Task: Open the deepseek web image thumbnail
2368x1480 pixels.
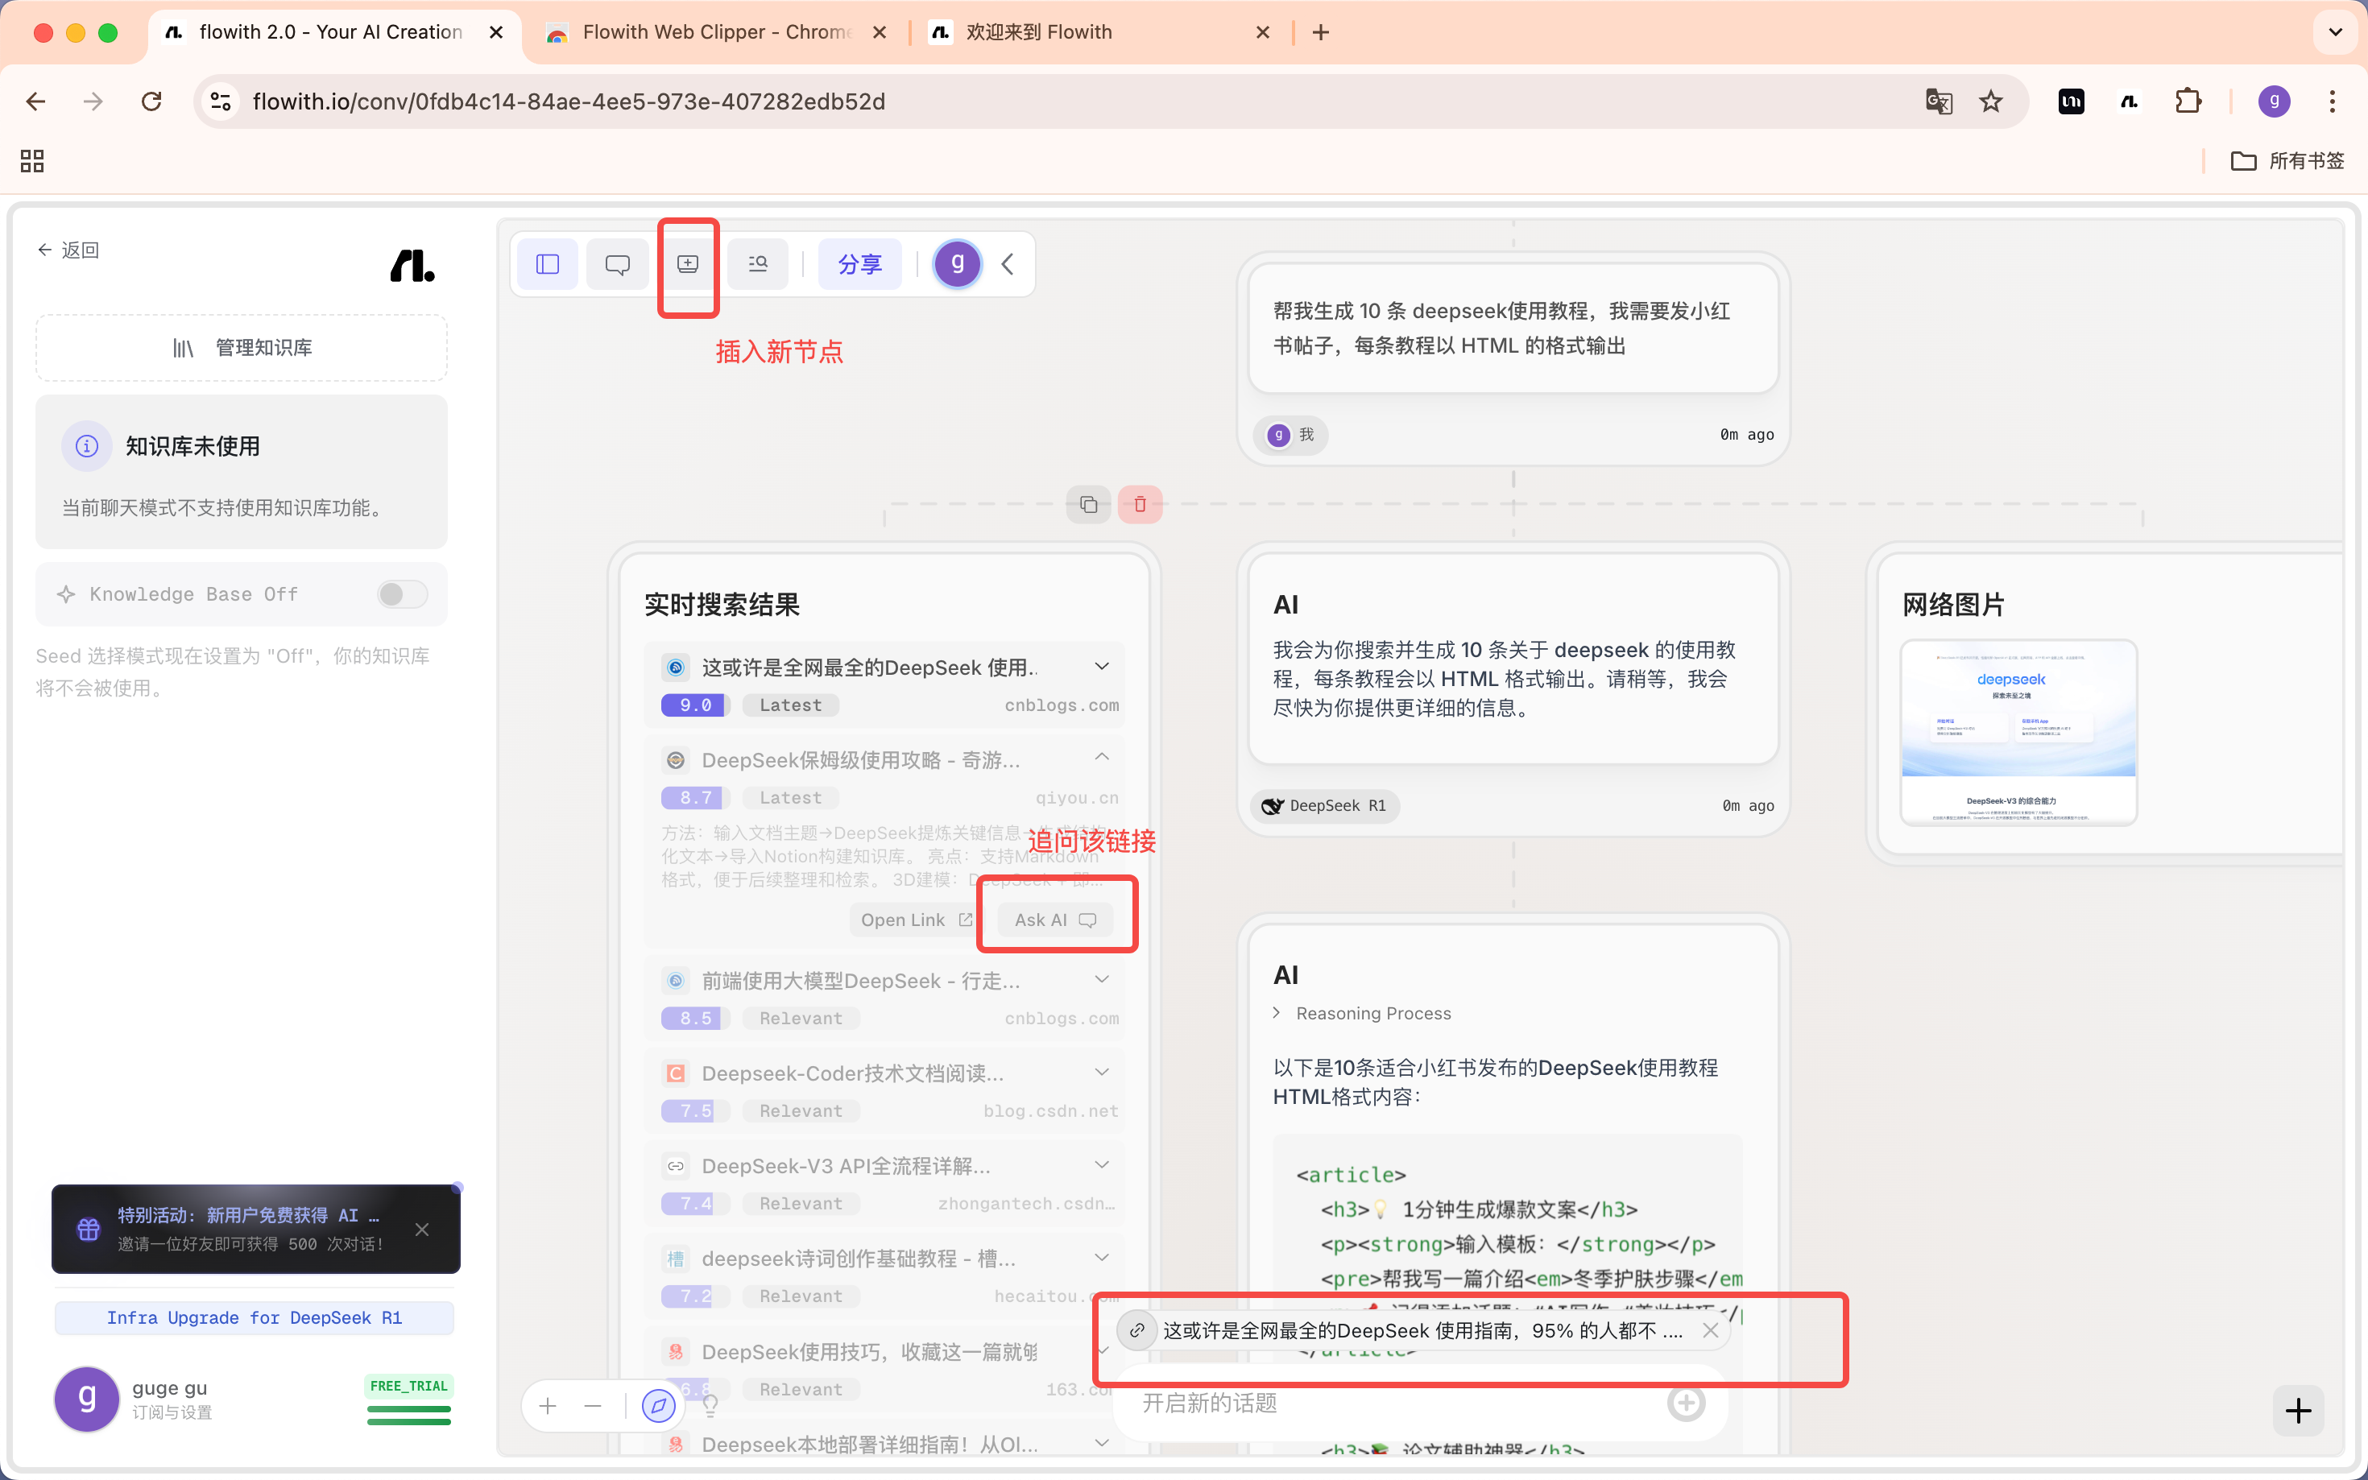Action: click(x=2018, y=733)
